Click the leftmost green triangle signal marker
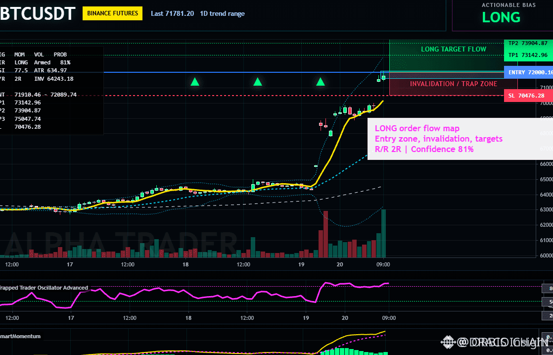Viewport: 553px width, 355px height. click(x=195, y=82)
